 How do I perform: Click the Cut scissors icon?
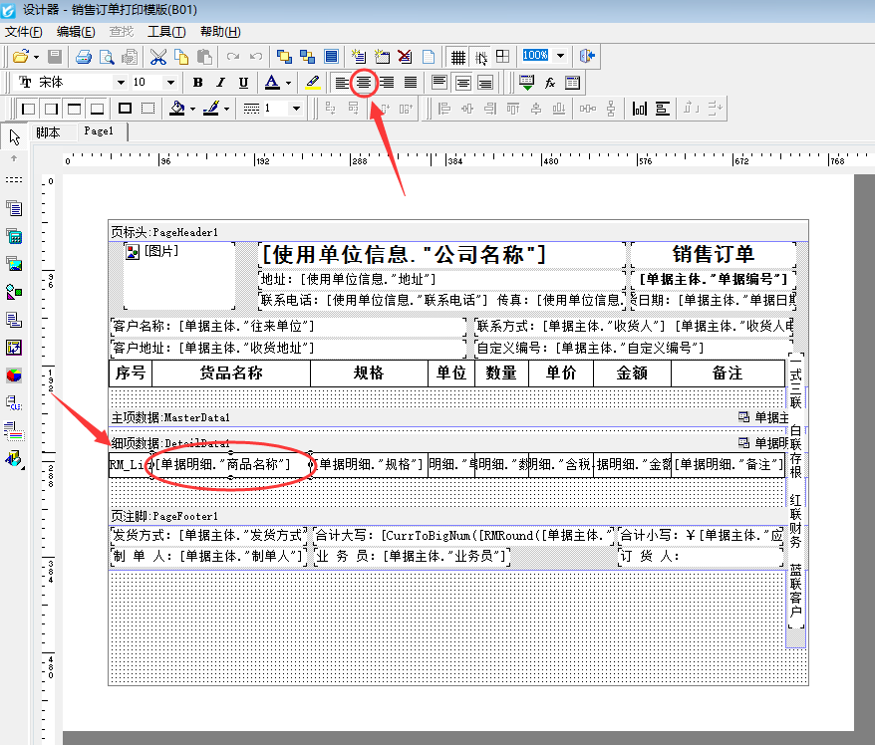[x=159, y=56]
